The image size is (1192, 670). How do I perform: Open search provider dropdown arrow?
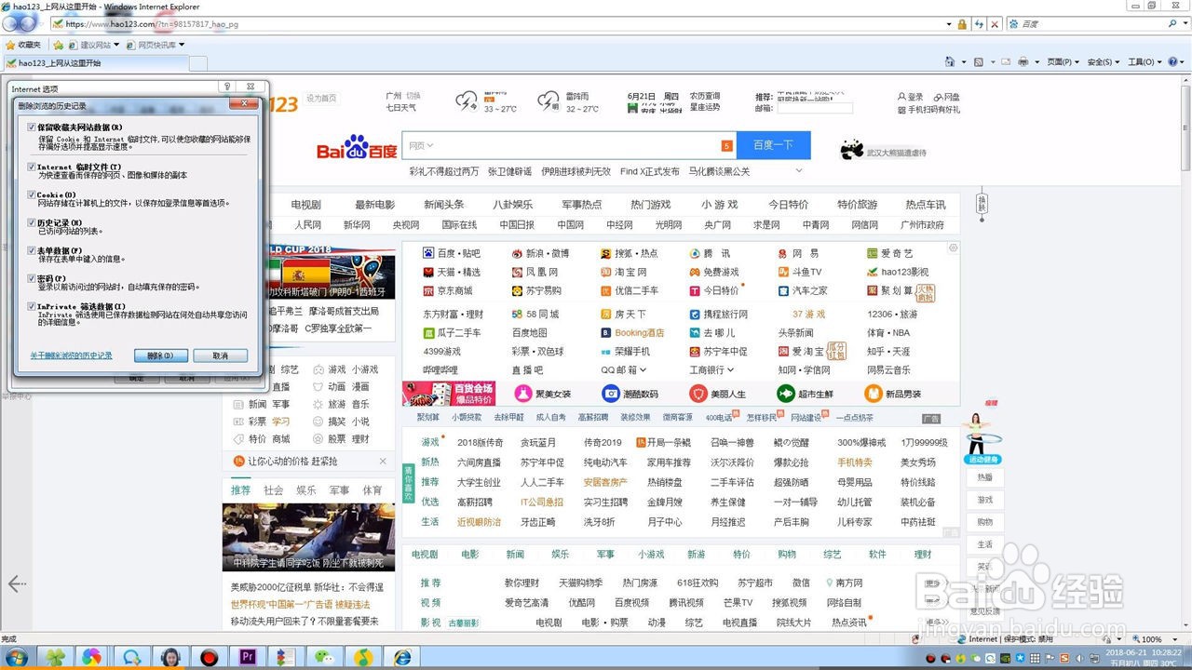click(1184, 23)
